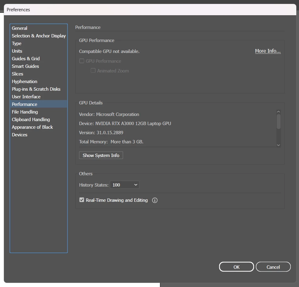Open the History States dropdown
This screenshot has height=287, width=299.
125,185
